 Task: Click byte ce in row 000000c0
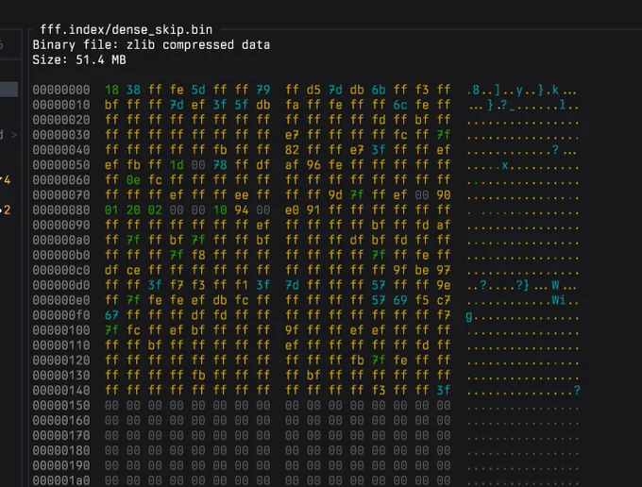click(x=133, y=270)
